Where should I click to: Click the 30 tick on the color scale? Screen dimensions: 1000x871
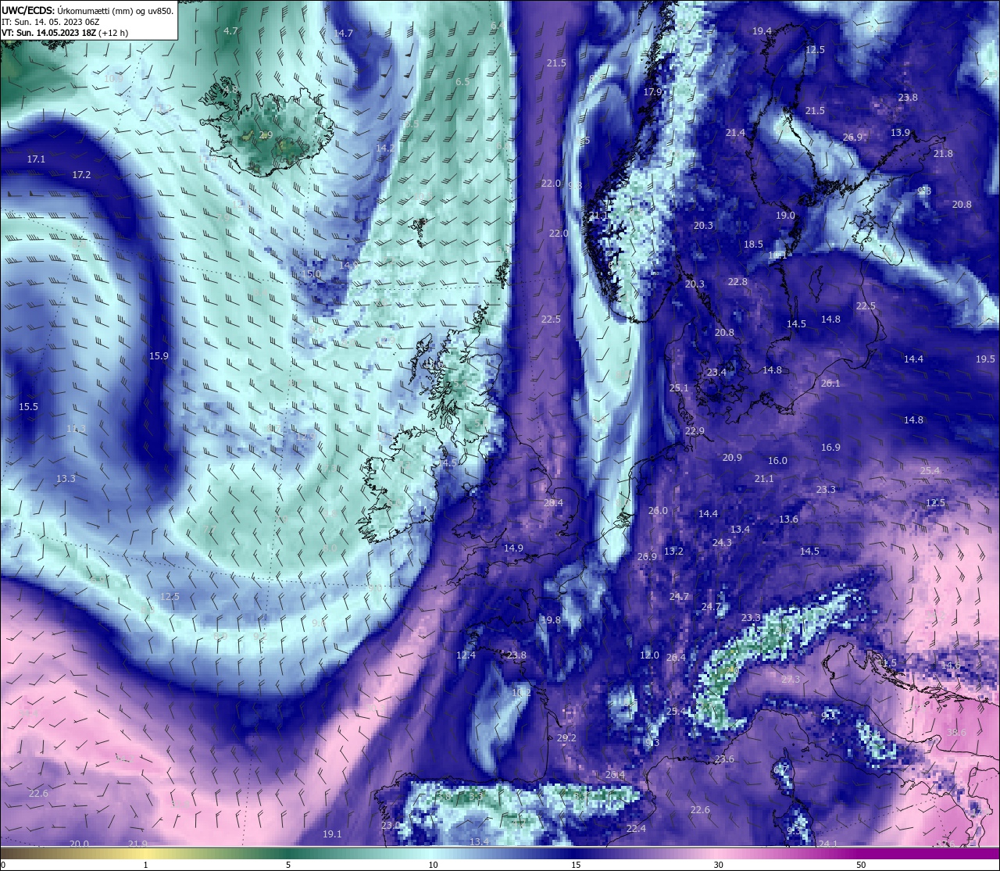pos(718,864)
